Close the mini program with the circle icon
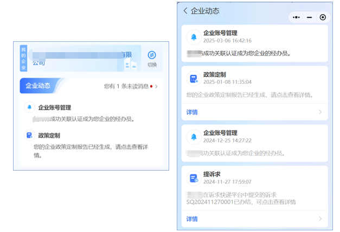 click(x=323, y=17)
